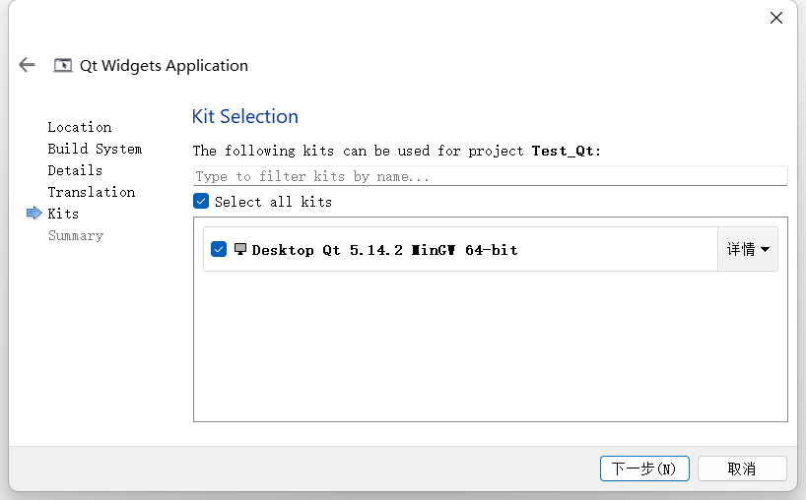Select the Build System wizard step
This screenshot has height=500, width=806.
pos(95,149)
